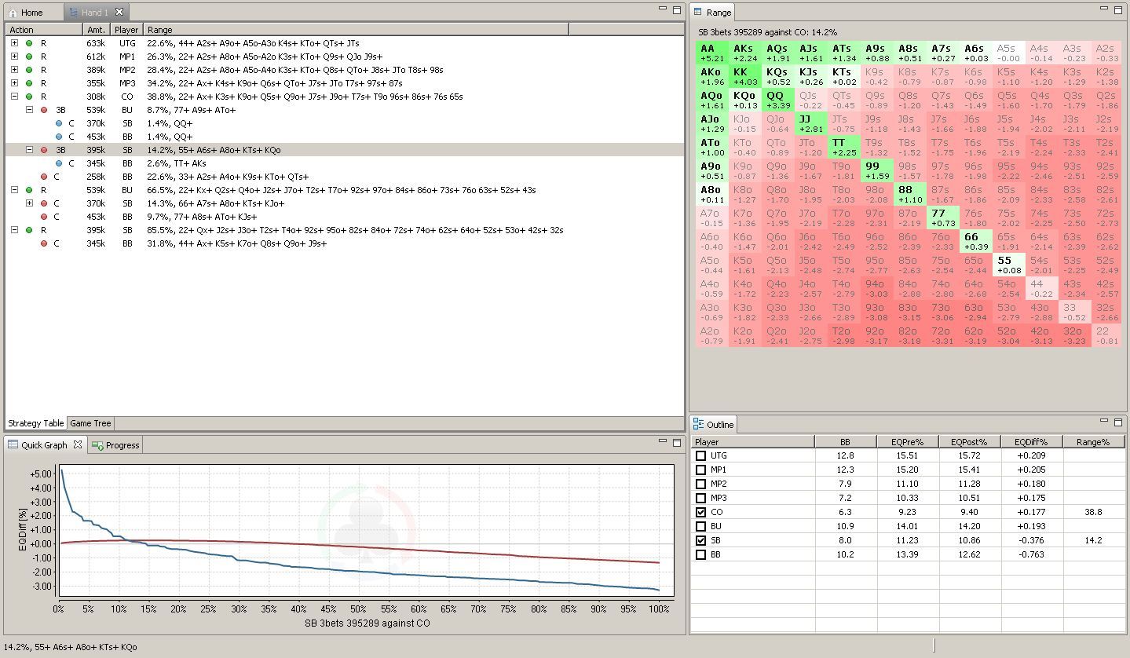Click the AKs hand cell
This screenshot has width=1130, height=658.
click(x=745, y=53)
